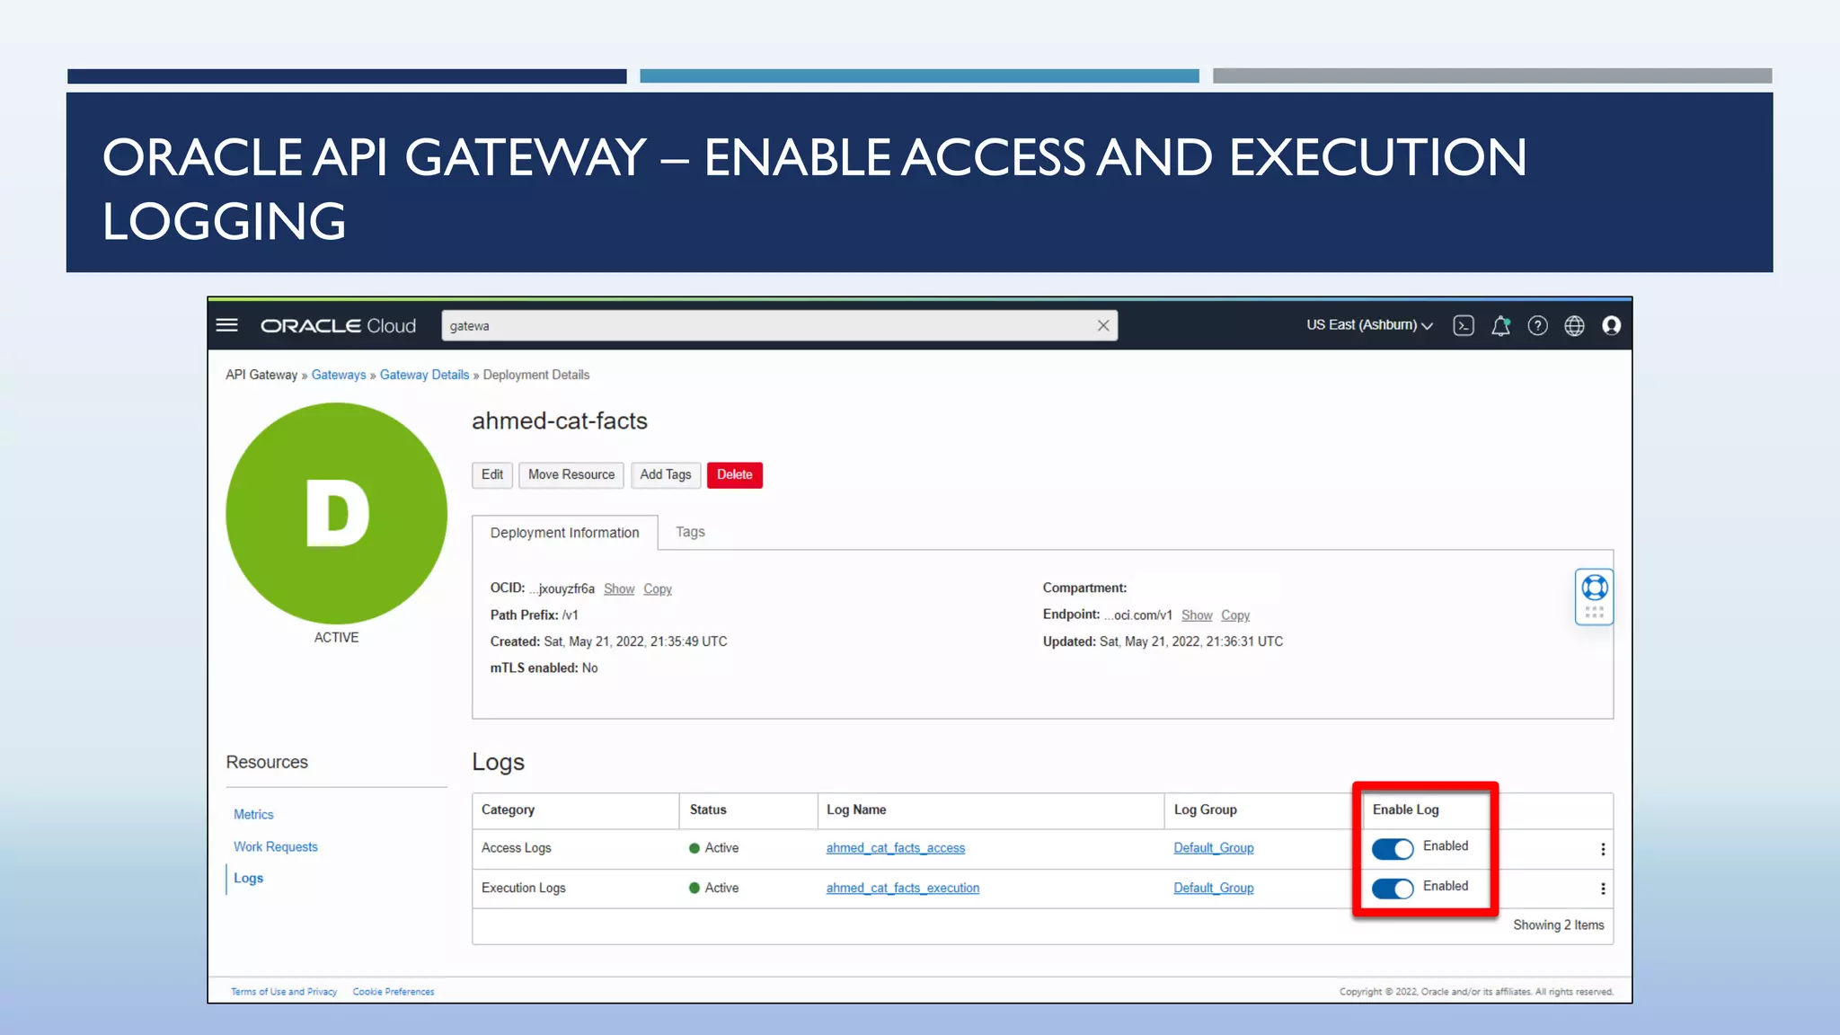Image resolution: width=1840 pixels, height=1035 pixels.
Task: Open the Gateways breadcrumb link
Action: point(339,375)
